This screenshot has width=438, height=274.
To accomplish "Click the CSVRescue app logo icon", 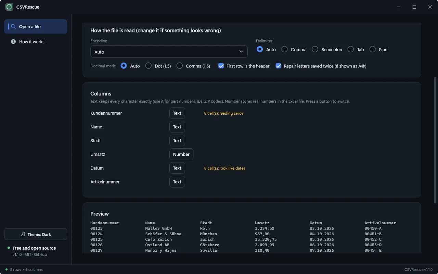I will (x=9, y=7).
